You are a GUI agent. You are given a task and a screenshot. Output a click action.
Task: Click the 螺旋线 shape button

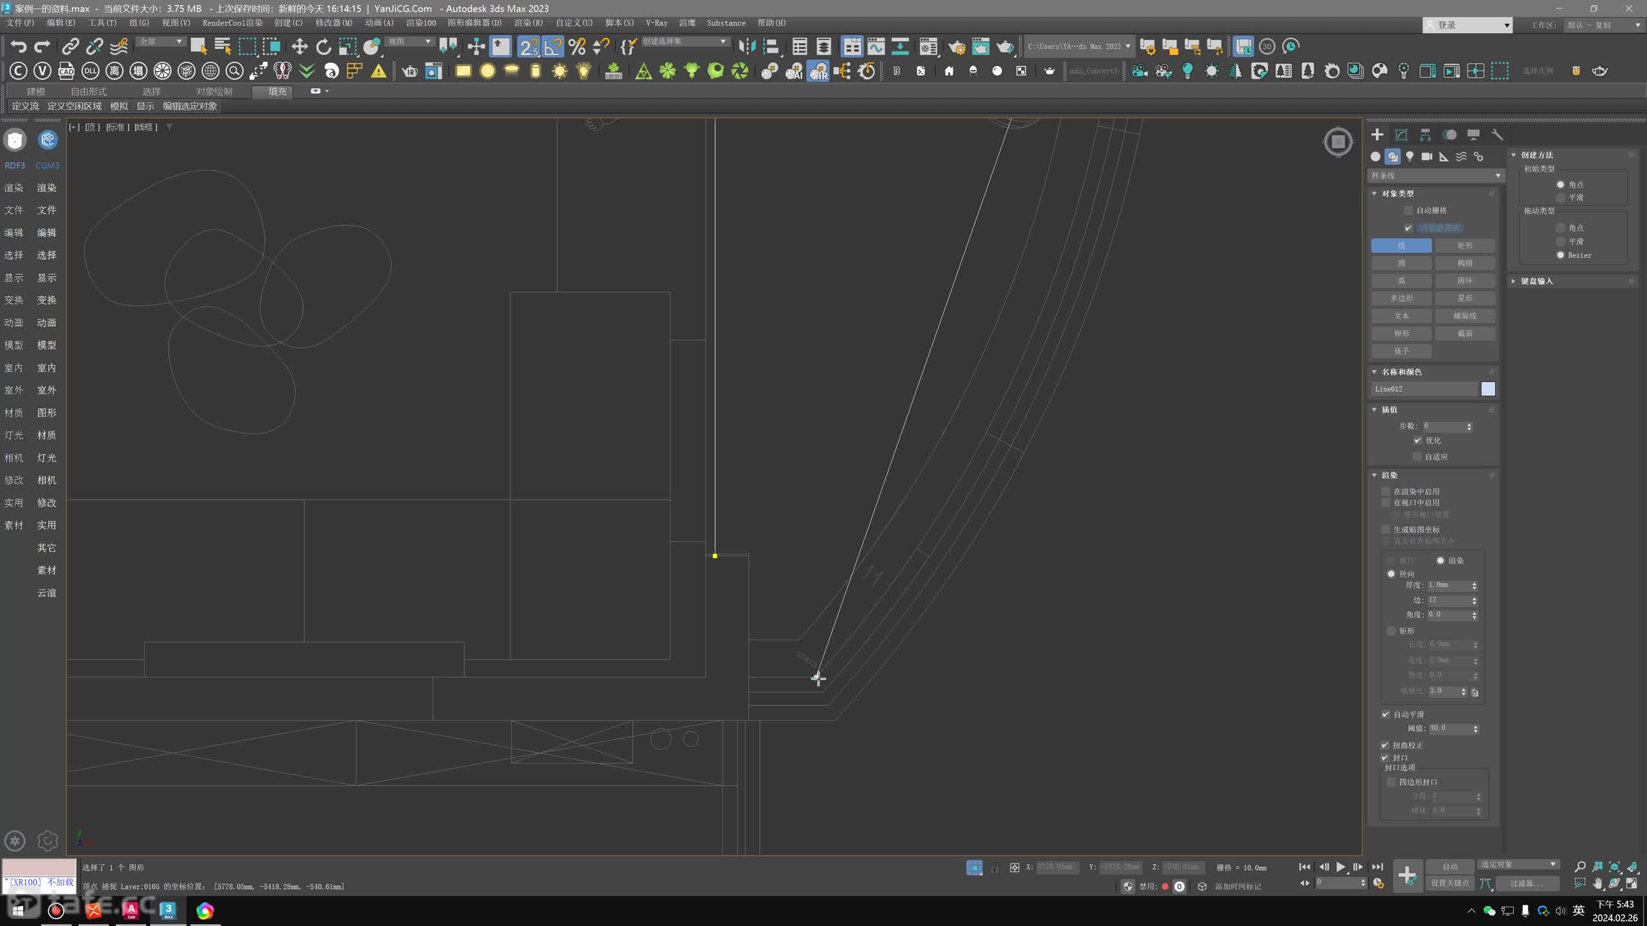1465,316
